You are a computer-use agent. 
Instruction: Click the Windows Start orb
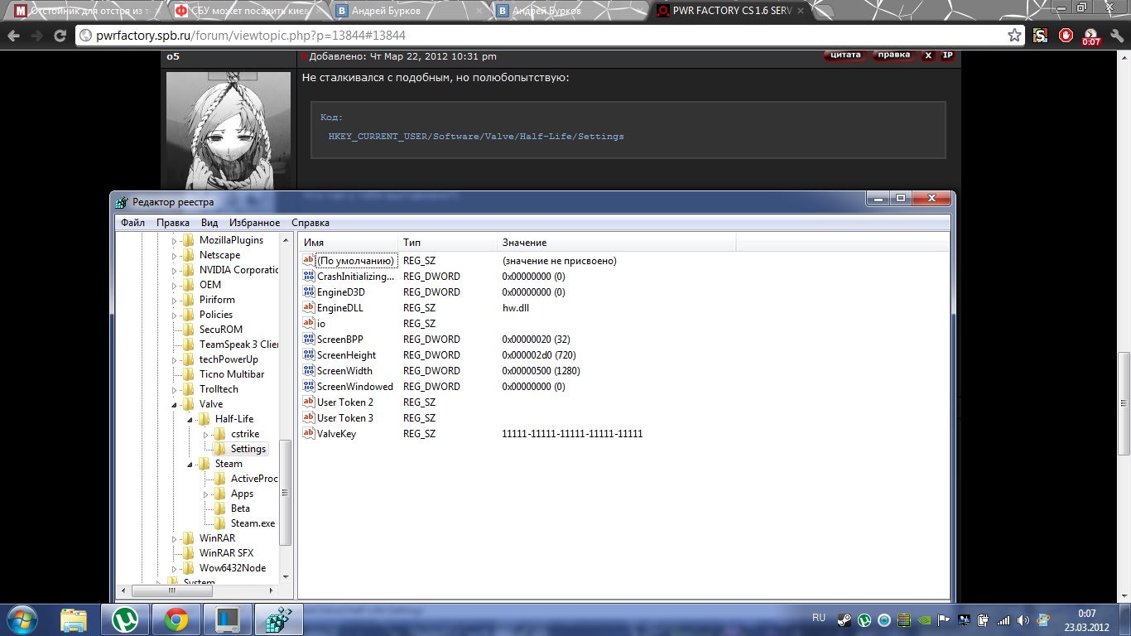22,619
